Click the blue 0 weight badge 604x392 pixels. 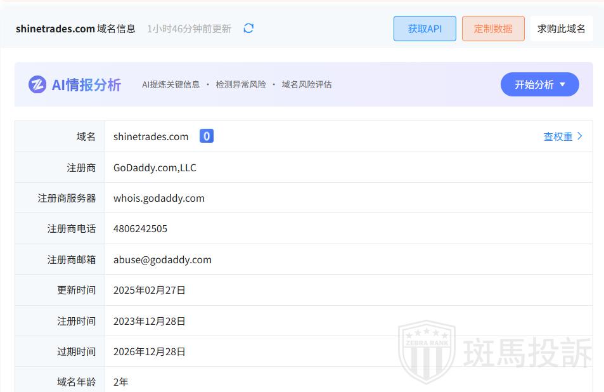[x=207, y=136]
